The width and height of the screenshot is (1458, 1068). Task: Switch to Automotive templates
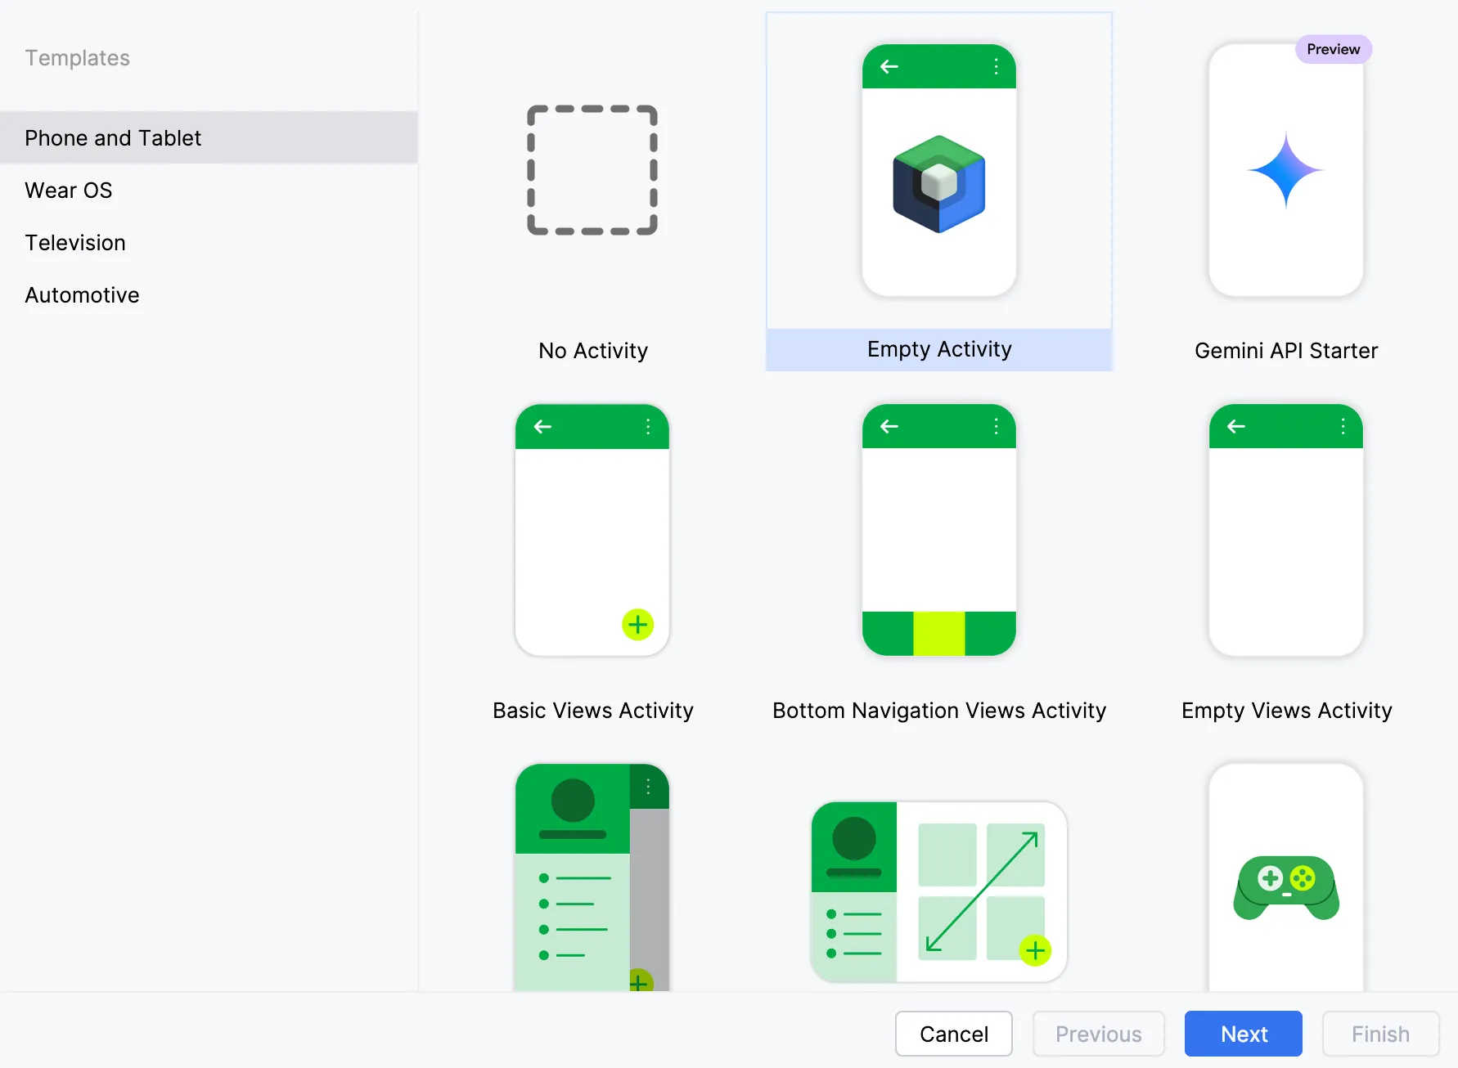(x=209, y=294)
